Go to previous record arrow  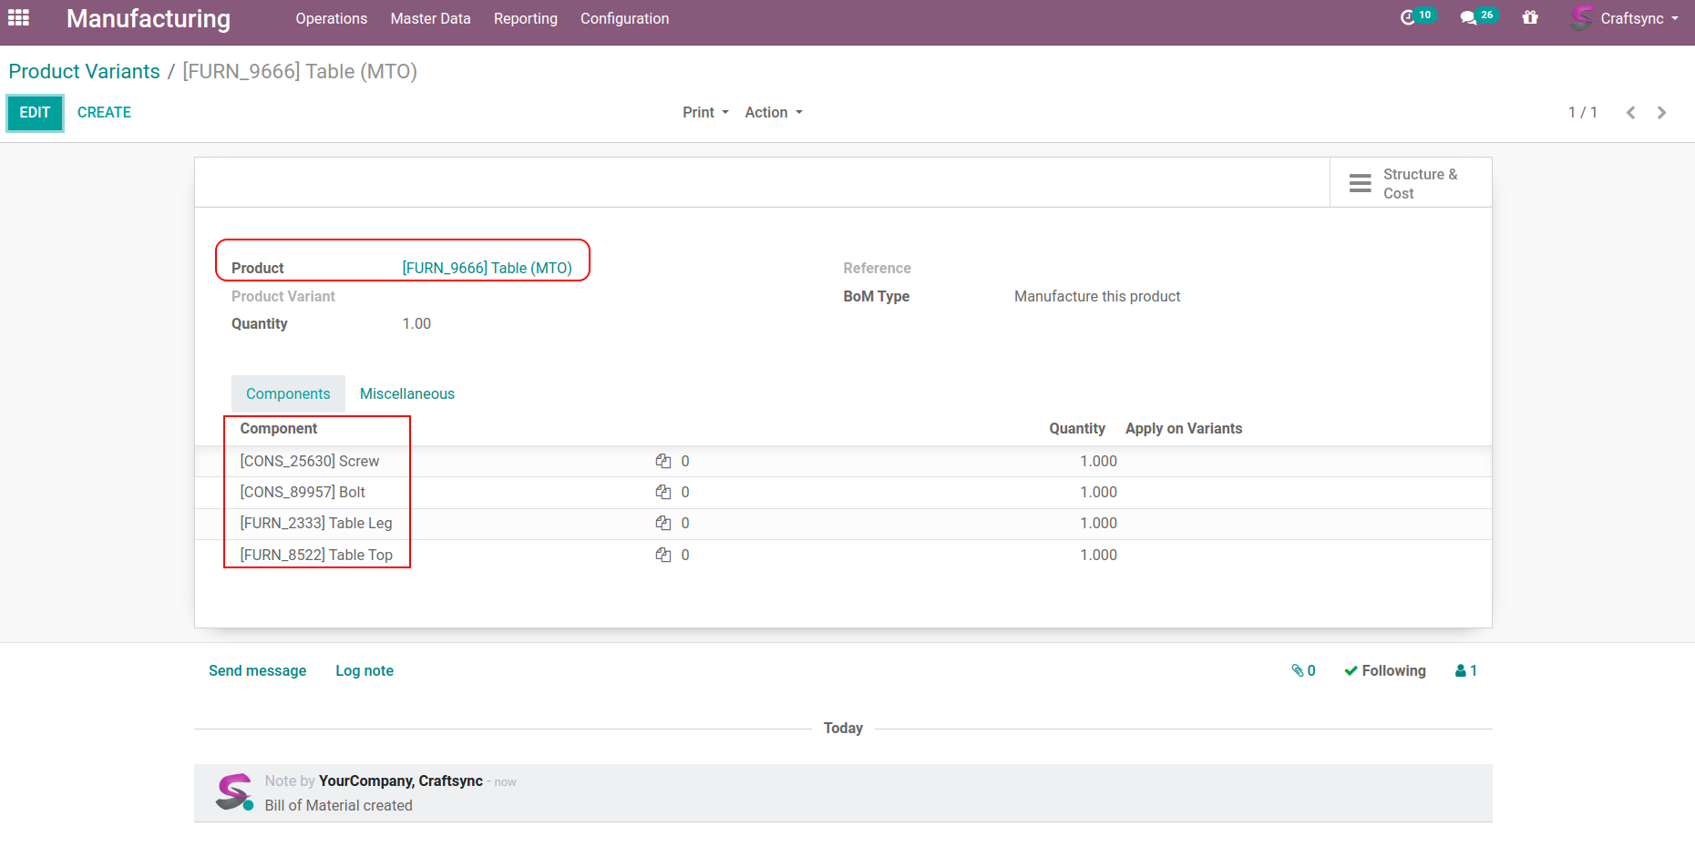point(1630,113)
